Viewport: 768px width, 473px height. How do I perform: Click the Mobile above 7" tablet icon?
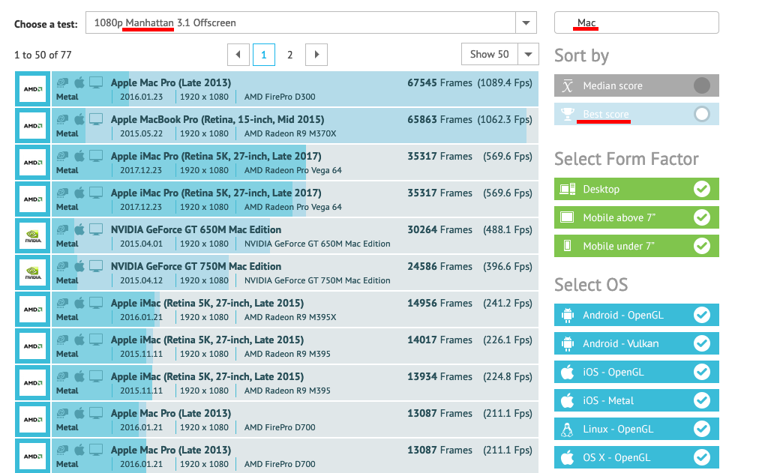click(x=568, y=218)
